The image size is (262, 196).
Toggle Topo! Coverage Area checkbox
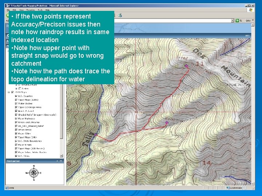(16, 107)
